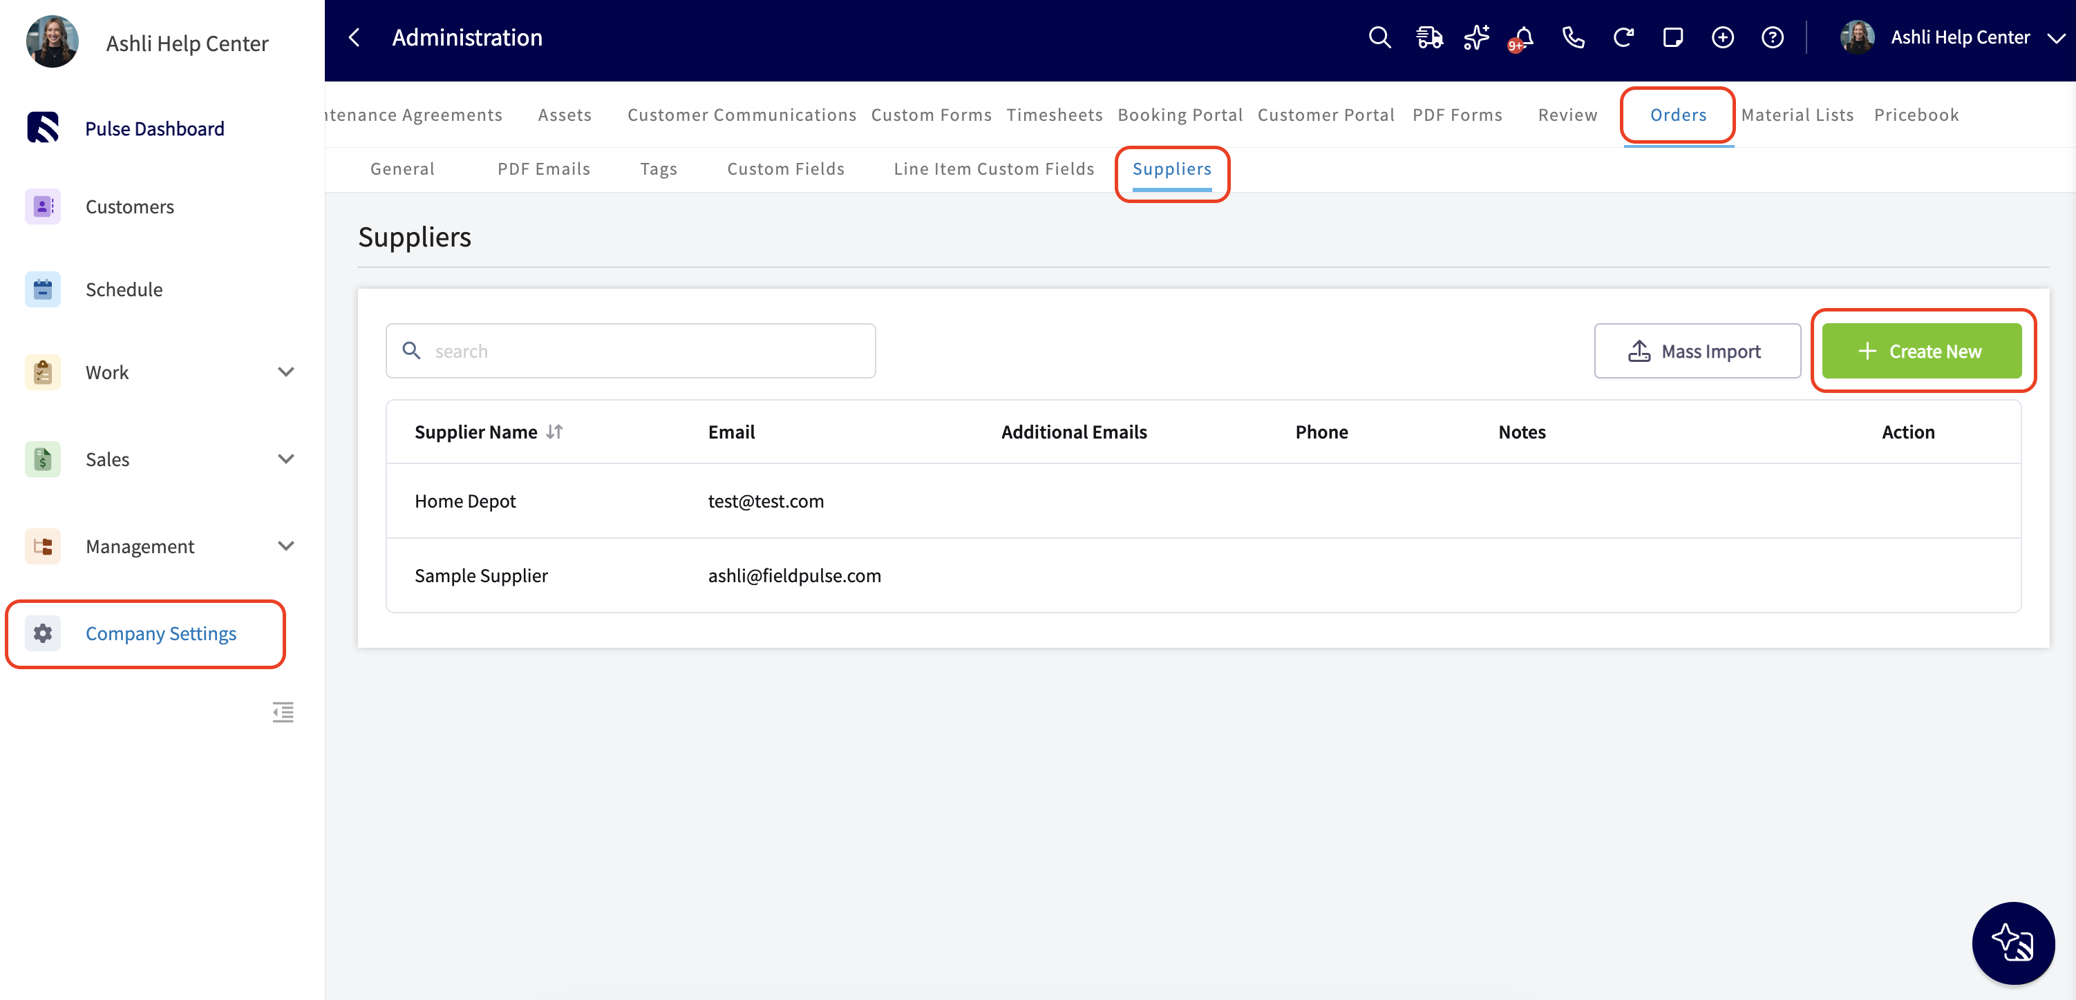
Task: Open the Review tab
Action: tap(1567, 115)
